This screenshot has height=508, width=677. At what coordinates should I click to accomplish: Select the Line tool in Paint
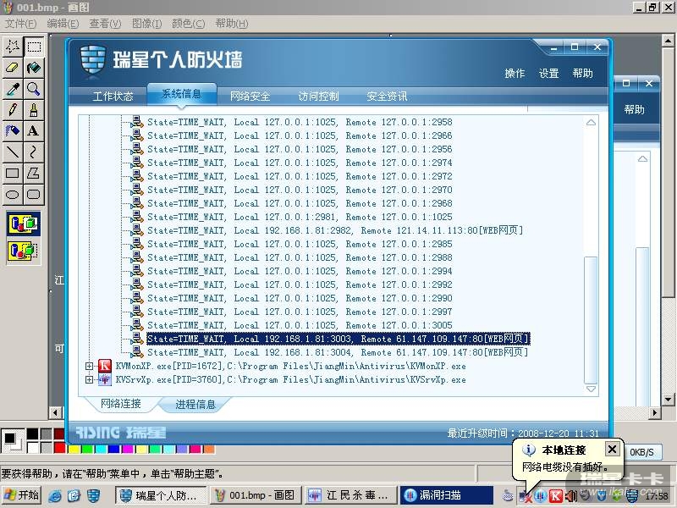[x=13, y=152]
